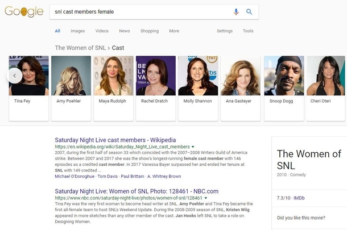Open the A. Whitney Brown sitelink

point(164,176)
